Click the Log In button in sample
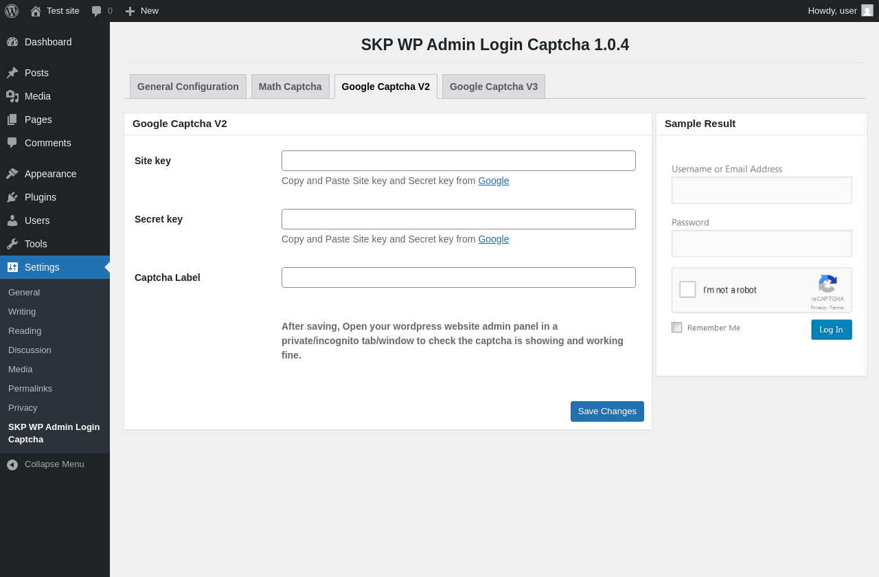 (832, 330)
